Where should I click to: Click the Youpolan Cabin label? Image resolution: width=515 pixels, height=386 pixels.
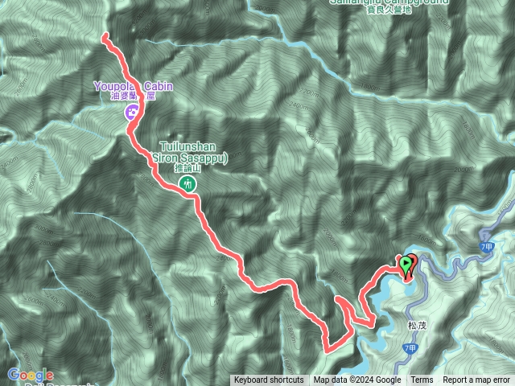[x=134, y=86]
